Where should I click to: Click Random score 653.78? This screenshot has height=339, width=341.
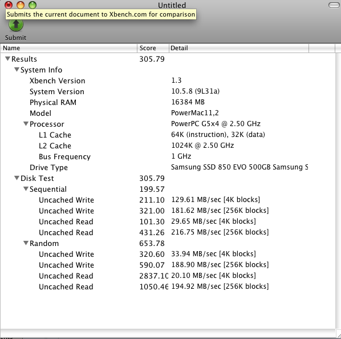[152, 243]
